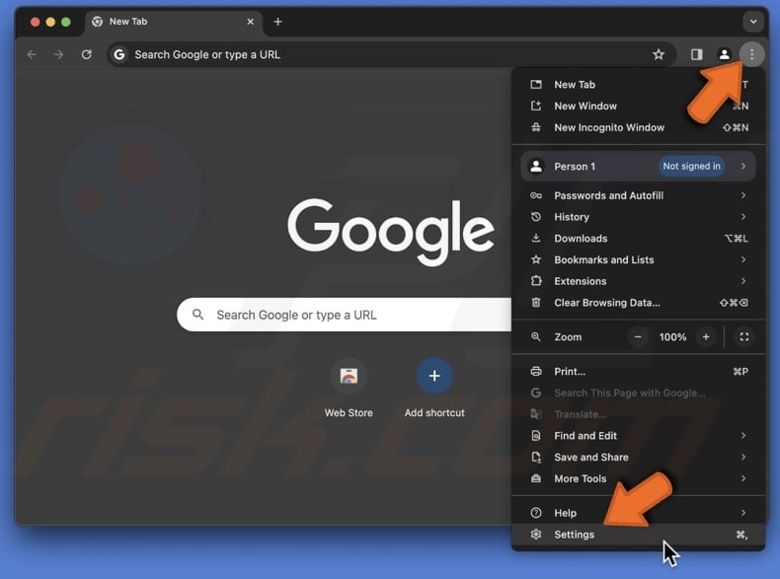Increase zoom with plus button
The image size is (780, 579).
point(706,337)
